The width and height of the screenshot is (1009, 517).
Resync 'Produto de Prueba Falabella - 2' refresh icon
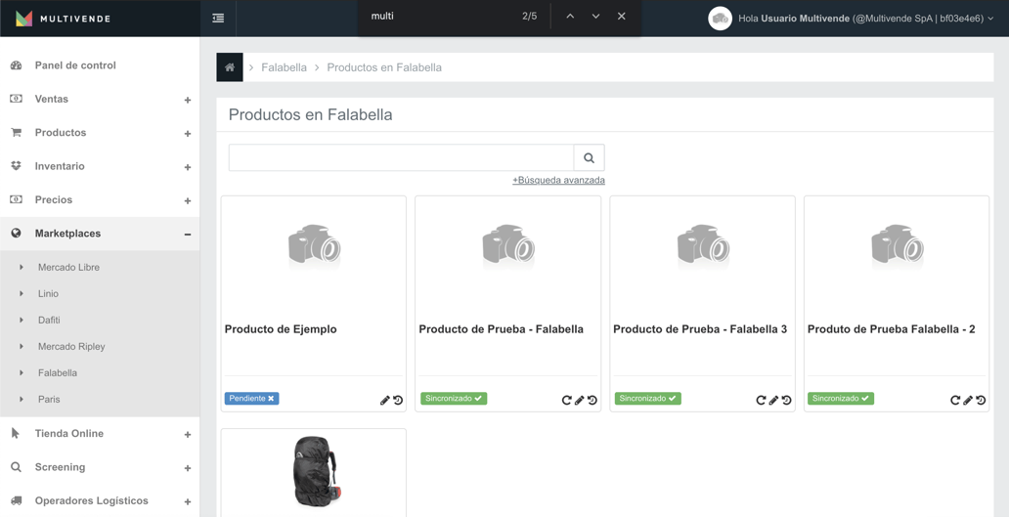coord(955,400)
